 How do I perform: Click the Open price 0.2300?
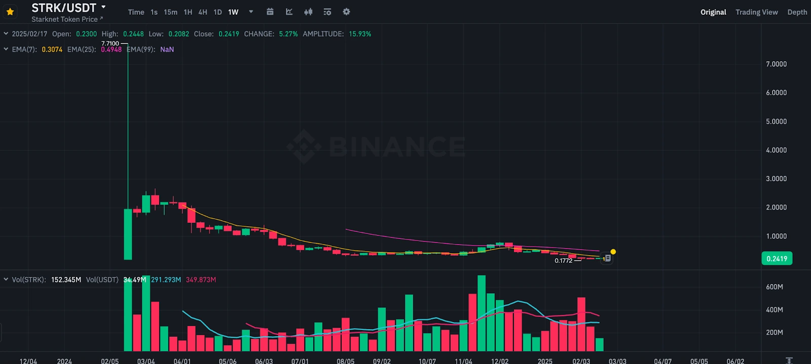86,34
